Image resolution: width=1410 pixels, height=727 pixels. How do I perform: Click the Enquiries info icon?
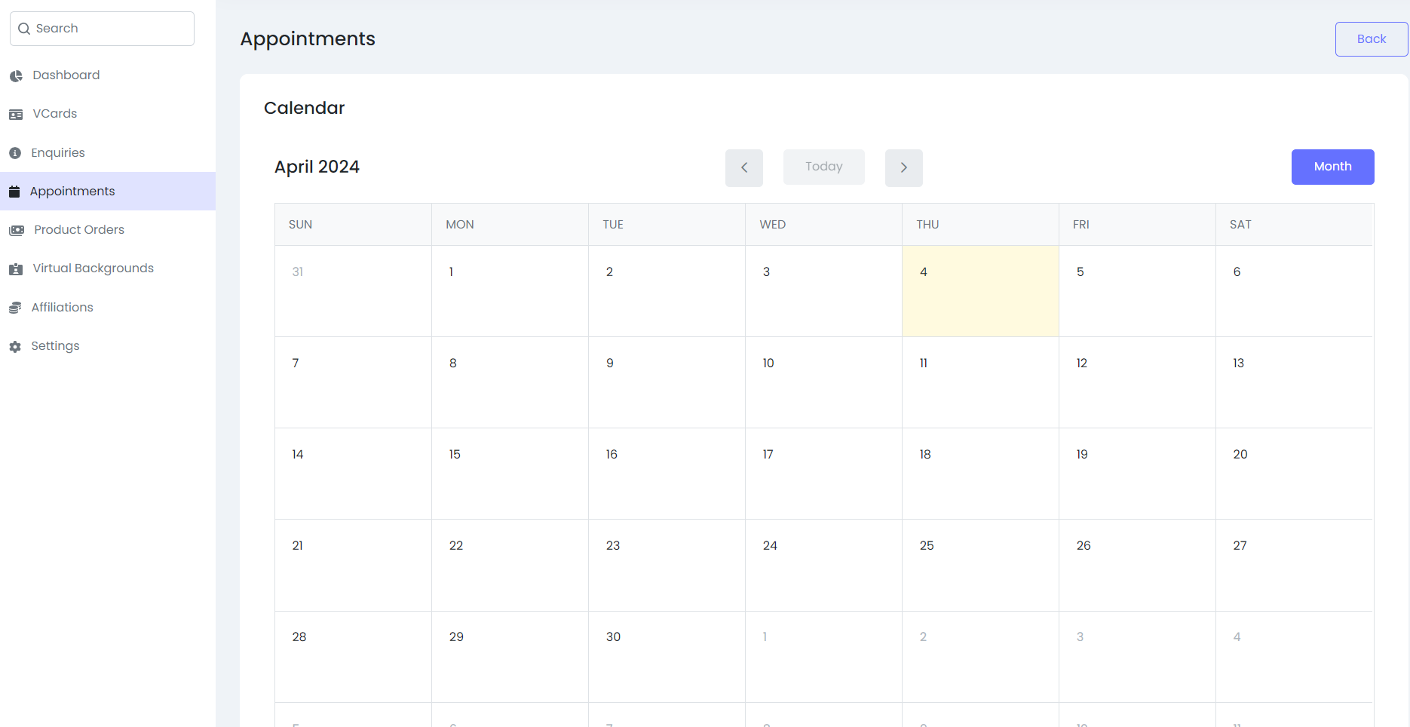click(15, 153)
